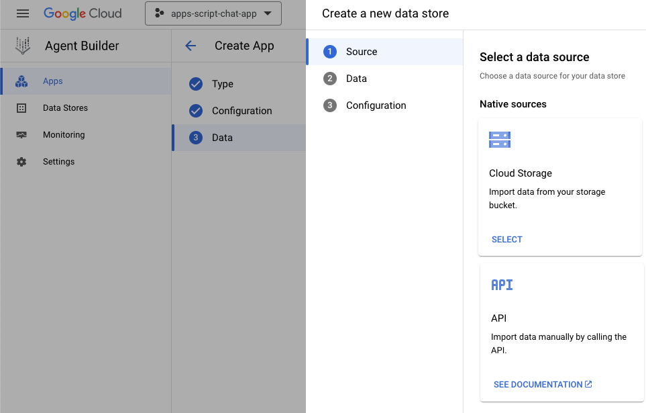
Task: Open the hamburger navigation menu
Action: click(23, 13)
